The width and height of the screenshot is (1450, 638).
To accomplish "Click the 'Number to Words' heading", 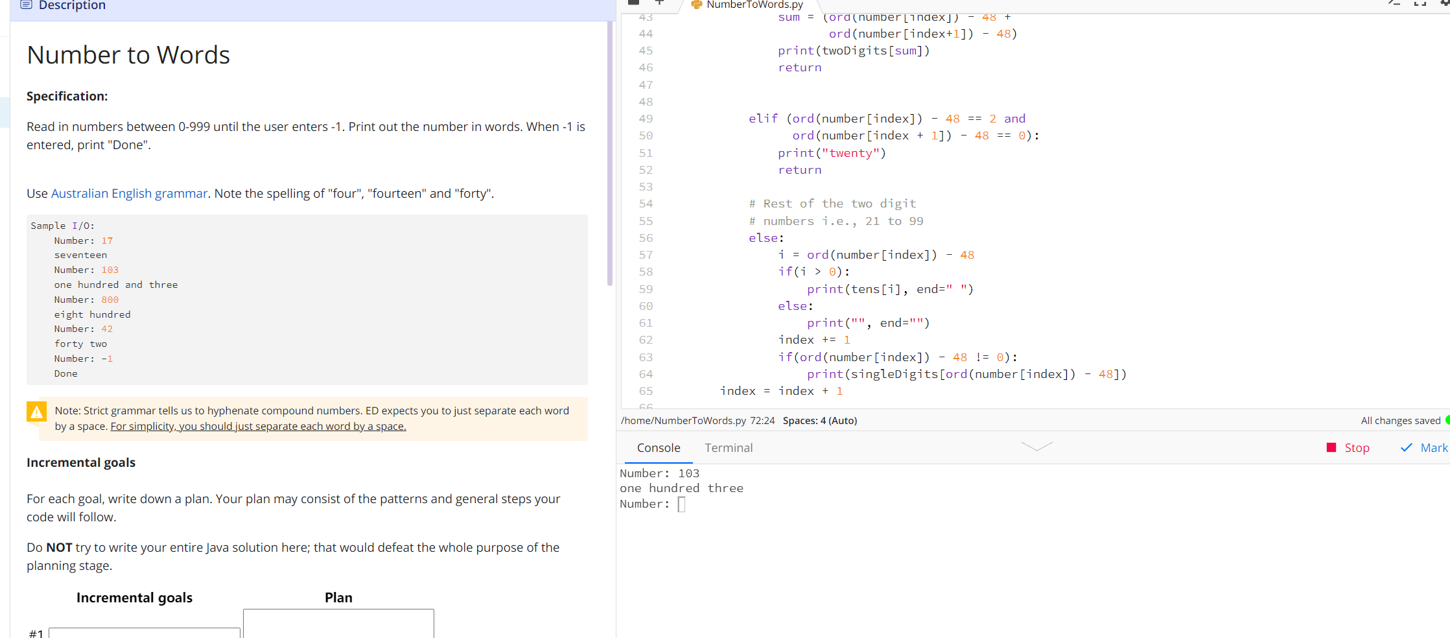I will pos(128,54).
